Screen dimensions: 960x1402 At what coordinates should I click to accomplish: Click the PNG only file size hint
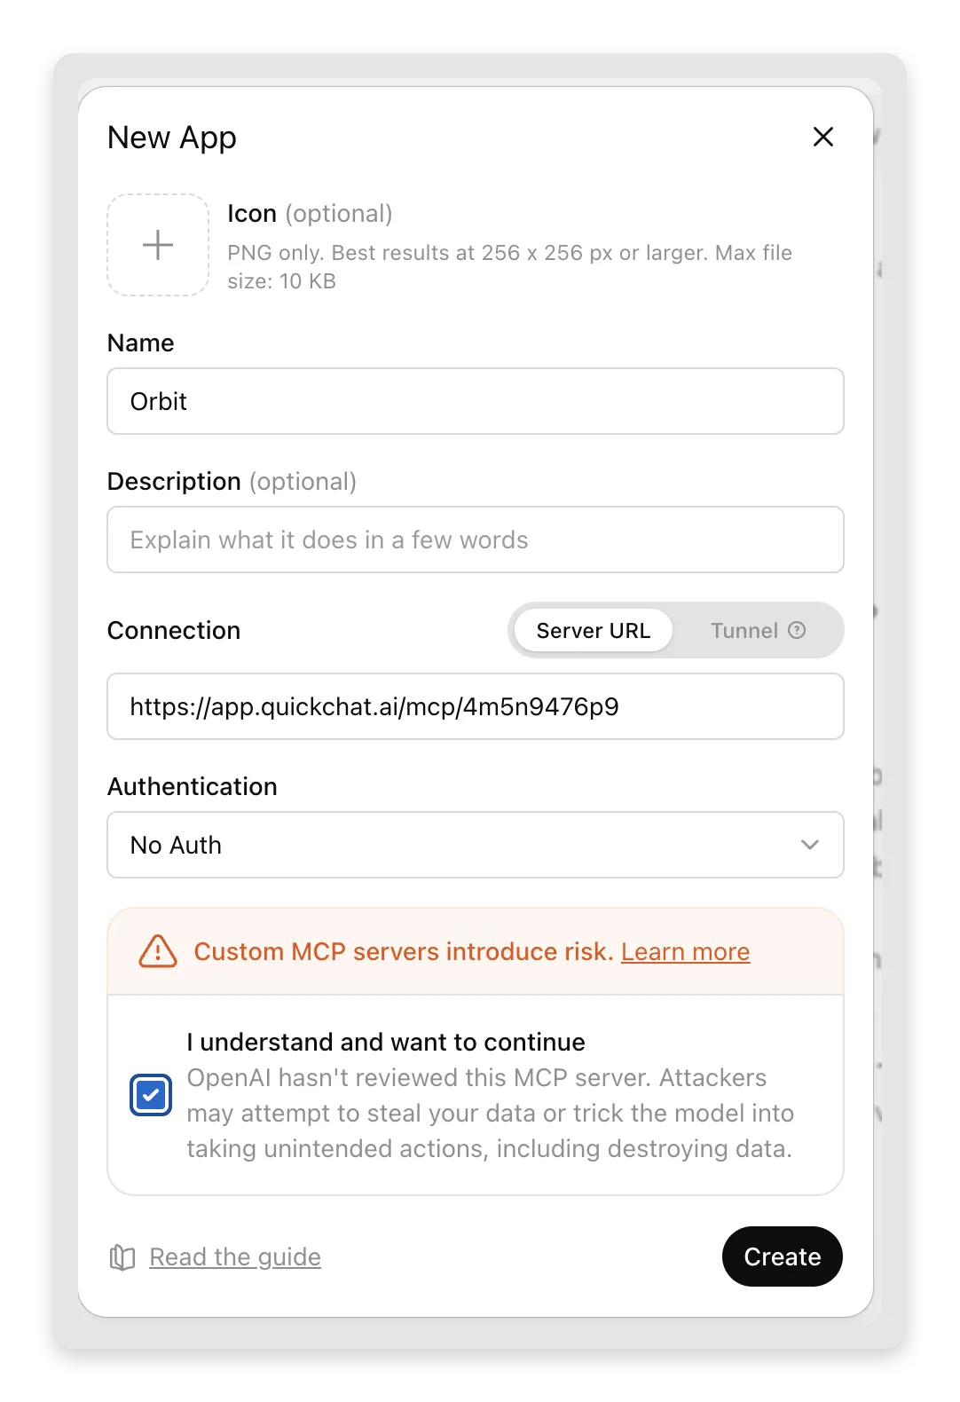[x=509, y=266]
